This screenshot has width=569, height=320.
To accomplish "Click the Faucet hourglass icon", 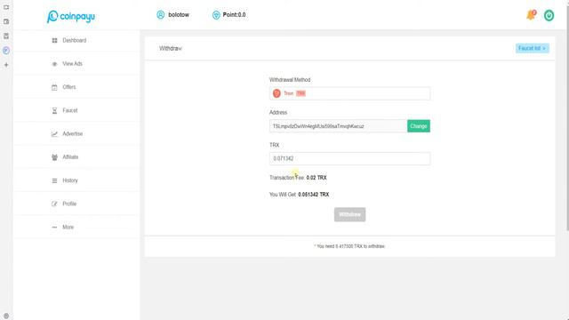I will pos(54,110).
